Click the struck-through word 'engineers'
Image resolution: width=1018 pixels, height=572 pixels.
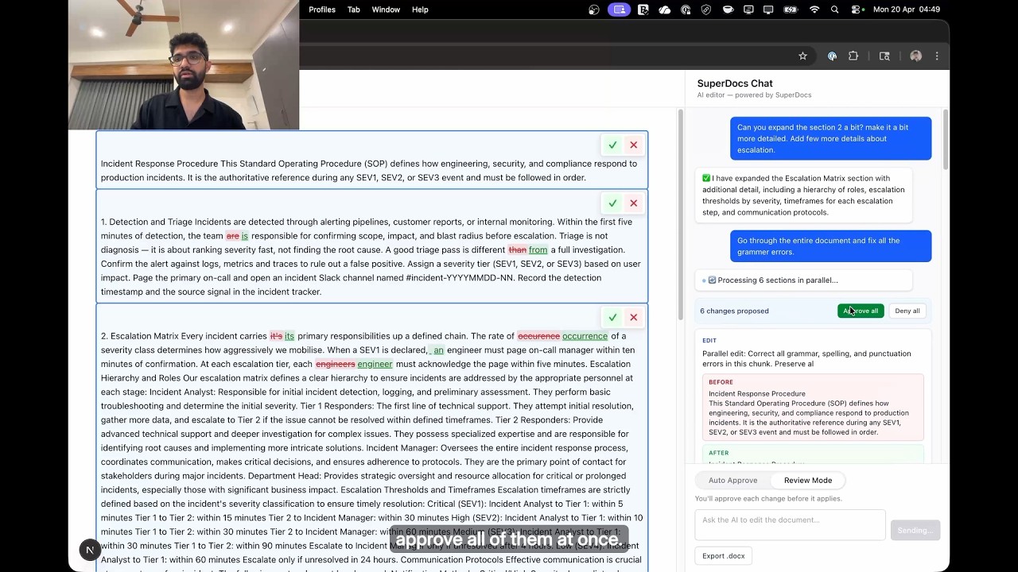tap(336, 364)
